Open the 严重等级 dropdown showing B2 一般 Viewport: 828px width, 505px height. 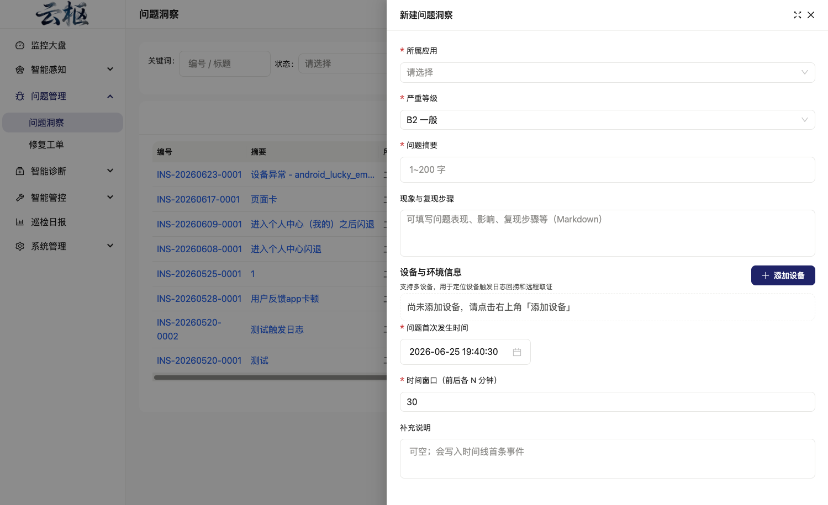pos(607,120)
